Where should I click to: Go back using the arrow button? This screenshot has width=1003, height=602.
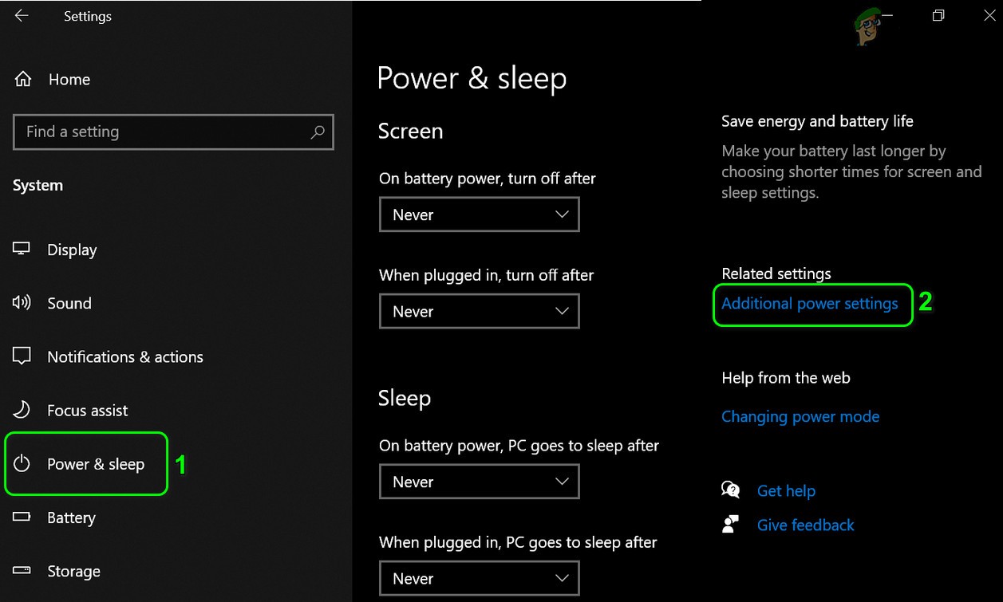[22, 16]
